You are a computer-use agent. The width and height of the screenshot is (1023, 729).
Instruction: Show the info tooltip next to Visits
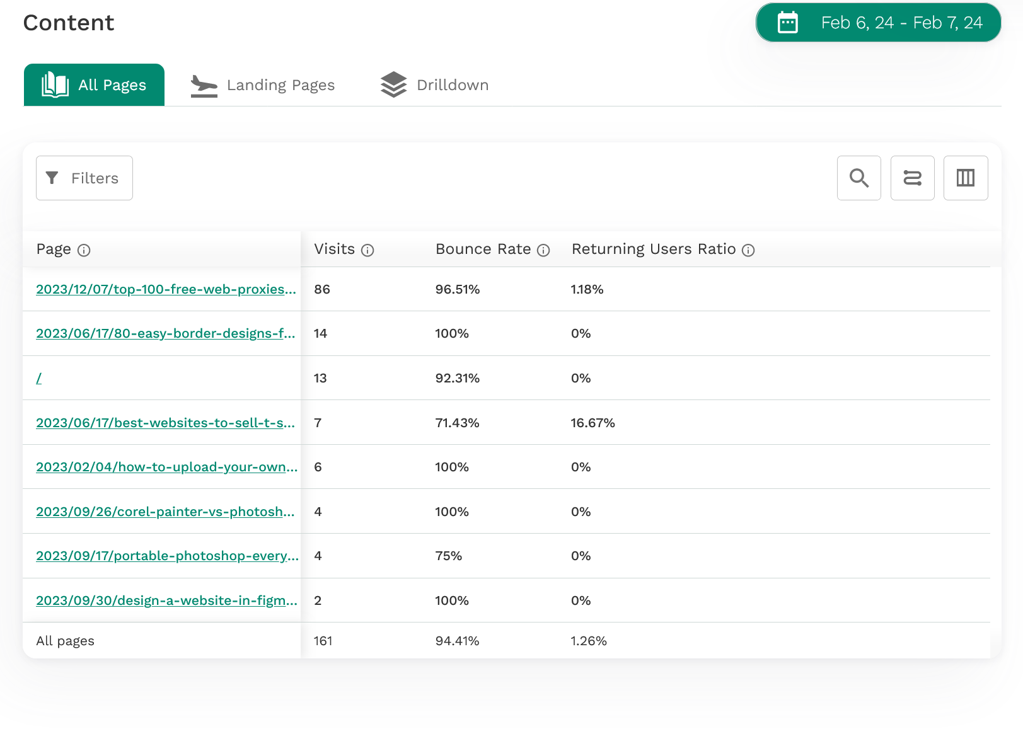pos(369,250)
